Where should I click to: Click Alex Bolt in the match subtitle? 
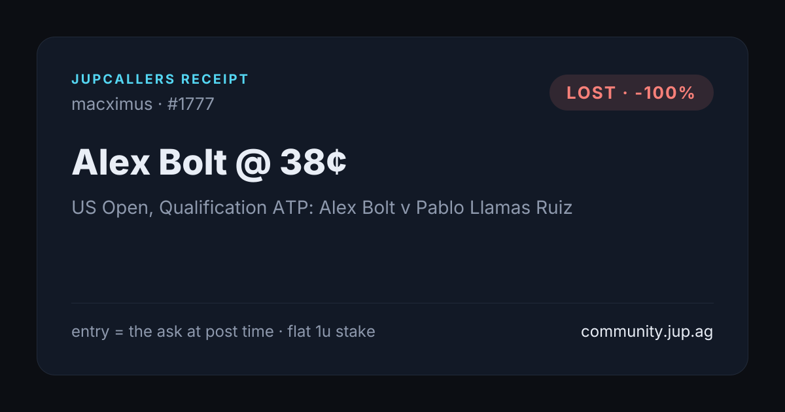click(357, 208)
